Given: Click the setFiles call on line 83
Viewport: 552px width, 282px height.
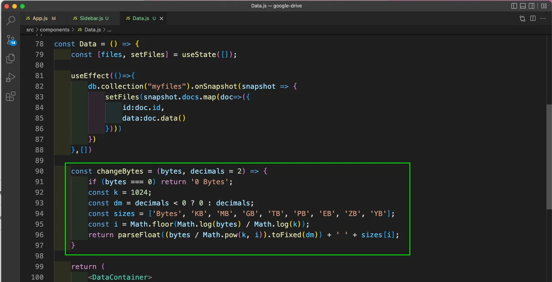Looking at the screenshot, I should [x=122, y=97].
